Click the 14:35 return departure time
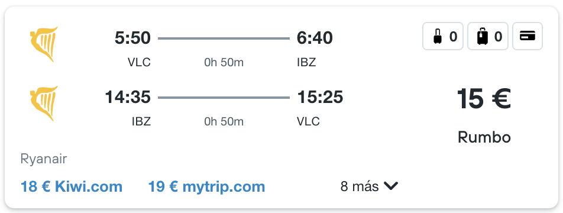The width and height of the screenshot is (563, 213). [128, 98]
